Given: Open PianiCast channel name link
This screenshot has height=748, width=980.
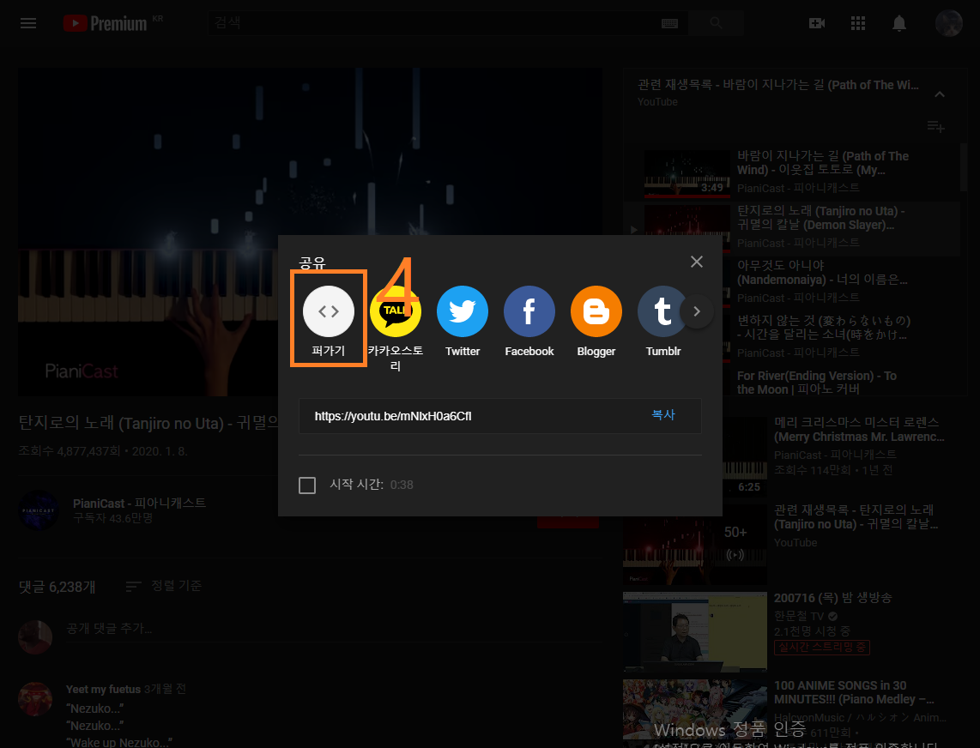Looking at the screenshot, I should 139,503.
